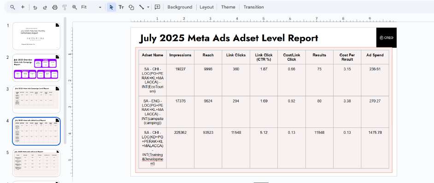
Task: Add a comment
Action: [x=157, y=7]
